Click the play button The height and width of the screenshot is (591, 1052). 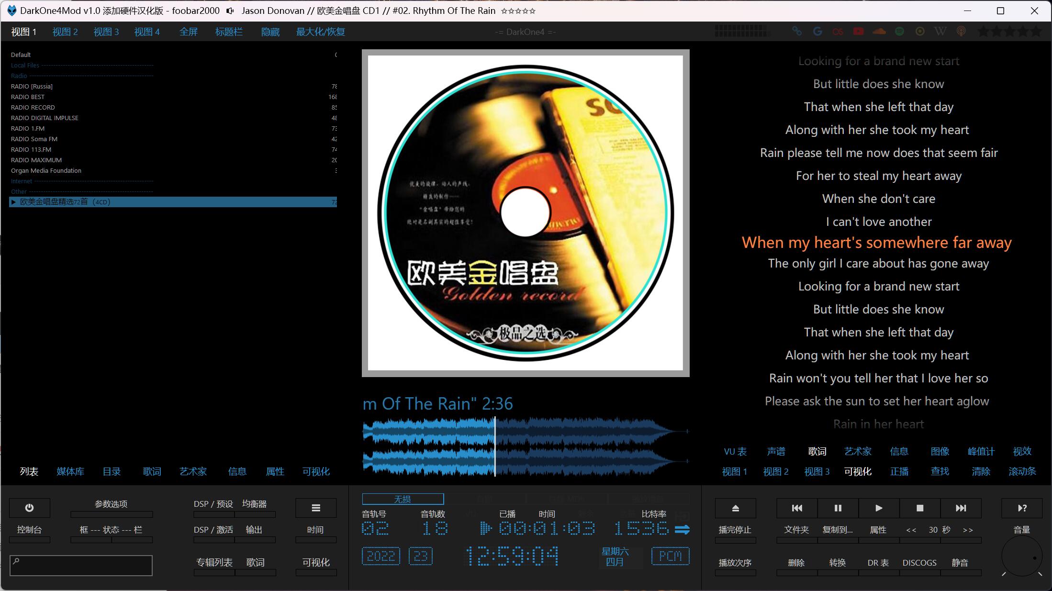[879, 508]
